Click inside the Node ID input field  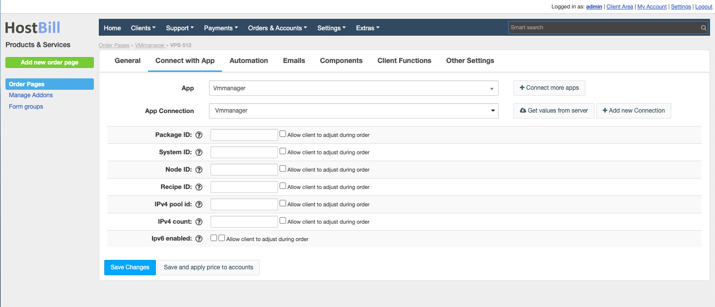pos(244,169)
